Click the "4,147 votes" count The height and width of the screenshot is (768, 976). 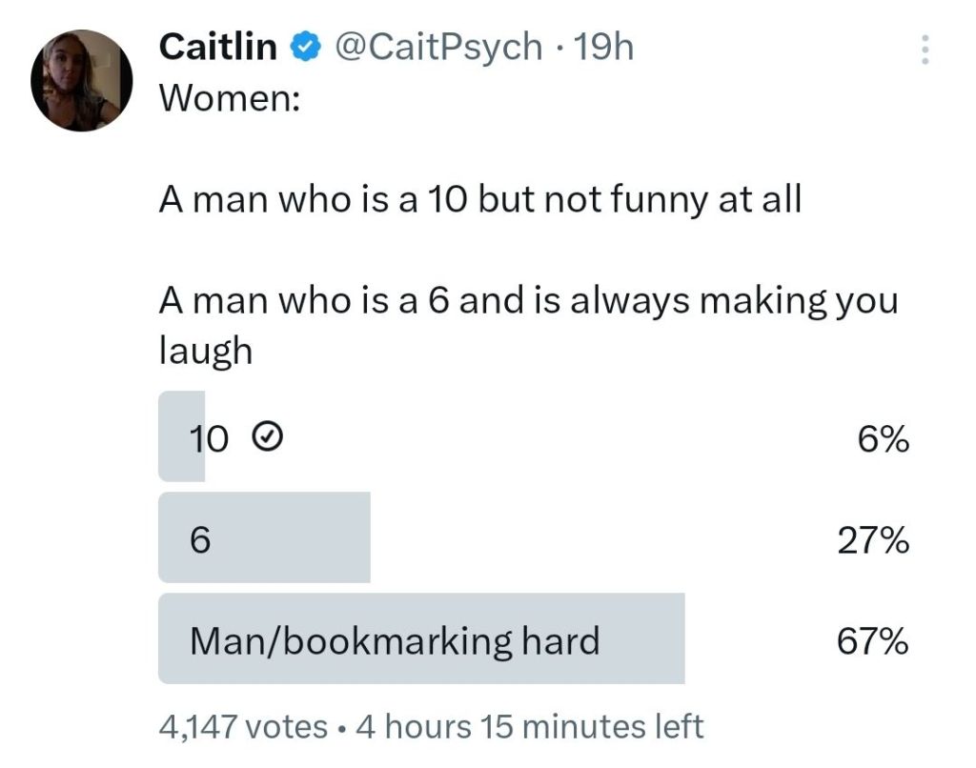click(x=243, y=727)
